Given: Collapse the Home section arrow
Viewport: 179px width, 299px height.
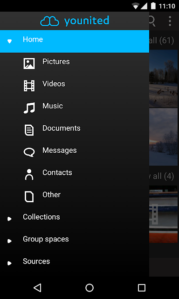Looking at the screenshot, I should click(9, 41).
